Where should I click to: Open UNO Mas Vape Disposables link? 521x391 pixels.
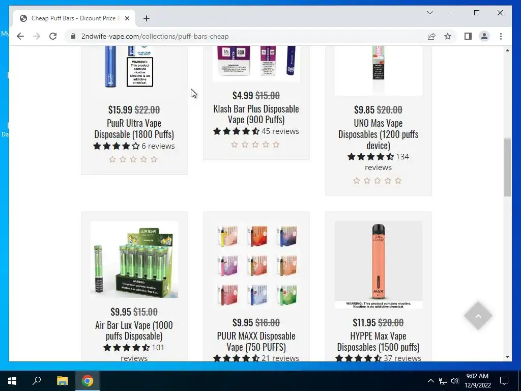tap(378, 134)
